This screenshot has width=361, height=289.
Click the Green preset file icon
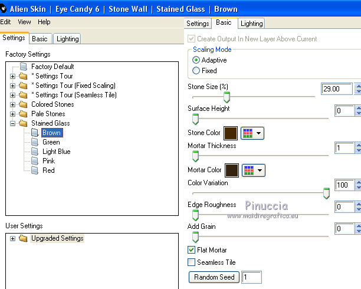point(35,142)
